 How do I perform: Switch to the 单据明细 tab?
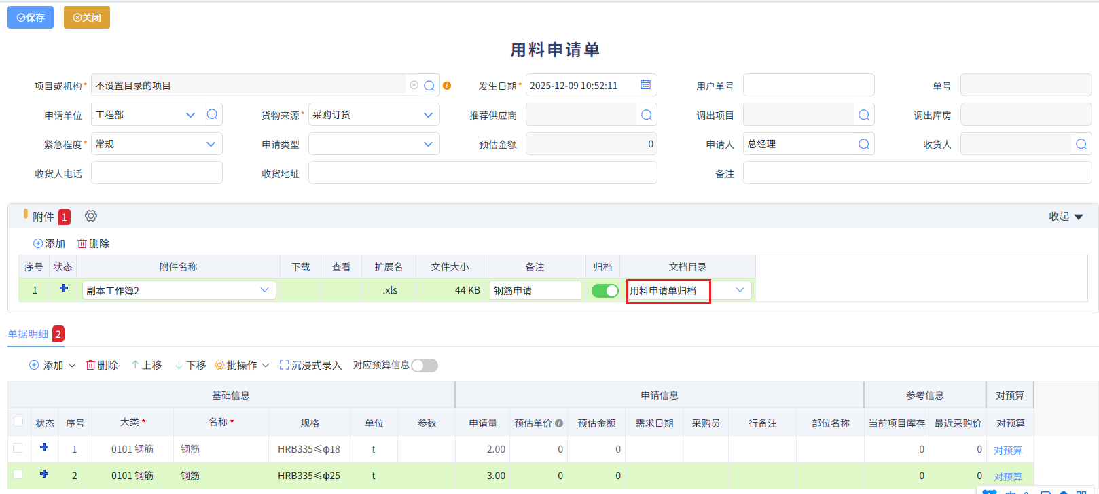tap(29, 334)
